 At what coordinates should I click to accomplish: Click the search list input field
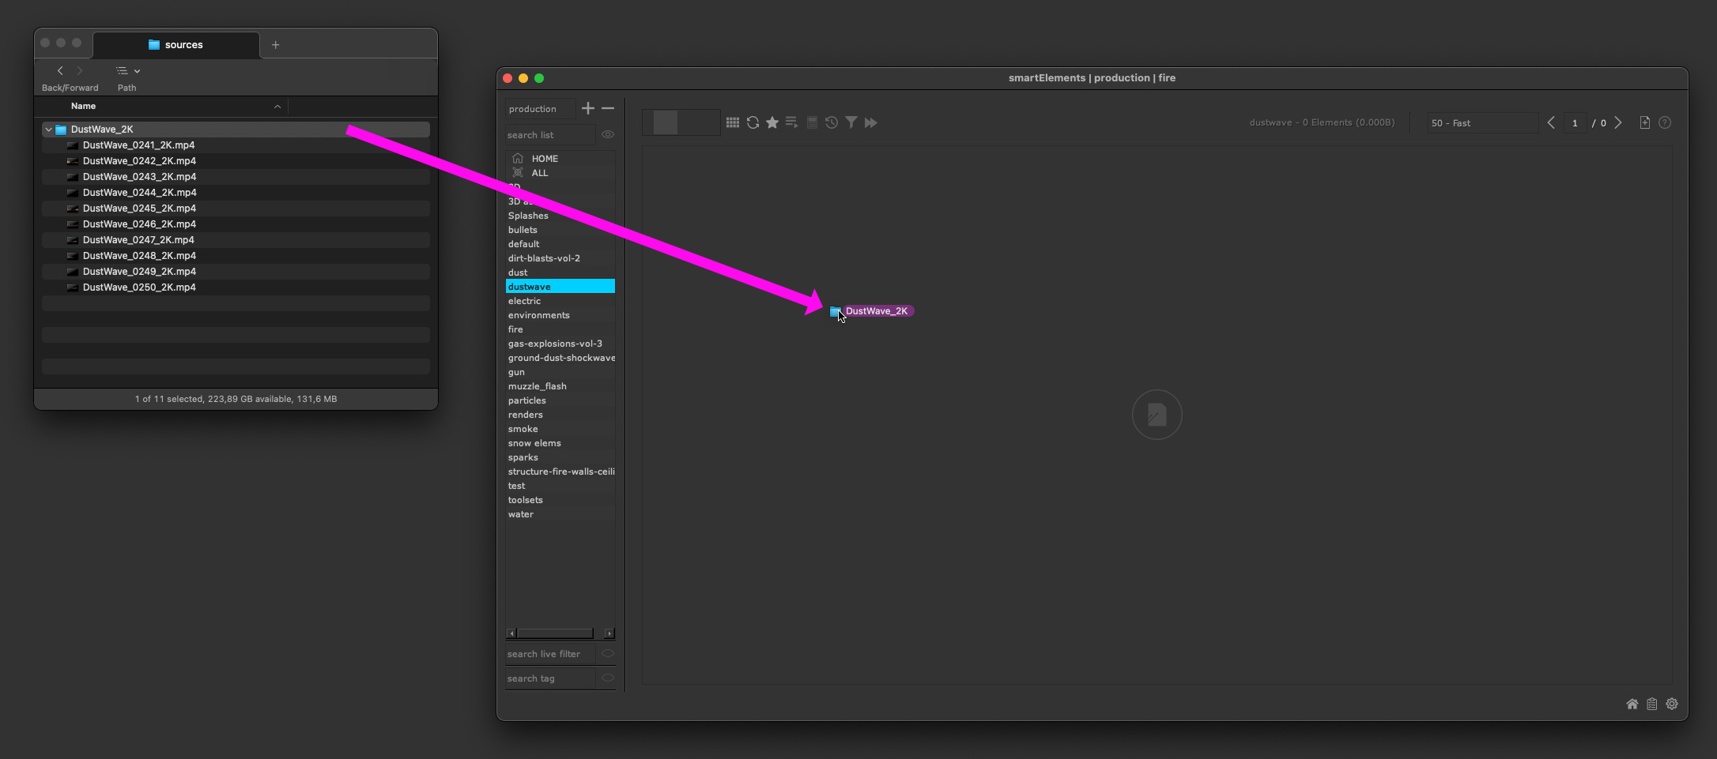(x=549, y=135)
